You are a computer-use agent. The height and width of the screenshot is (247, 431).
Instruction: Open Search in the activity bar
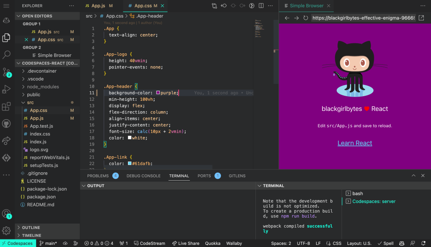pyautogui.click(x=6, y=55)
